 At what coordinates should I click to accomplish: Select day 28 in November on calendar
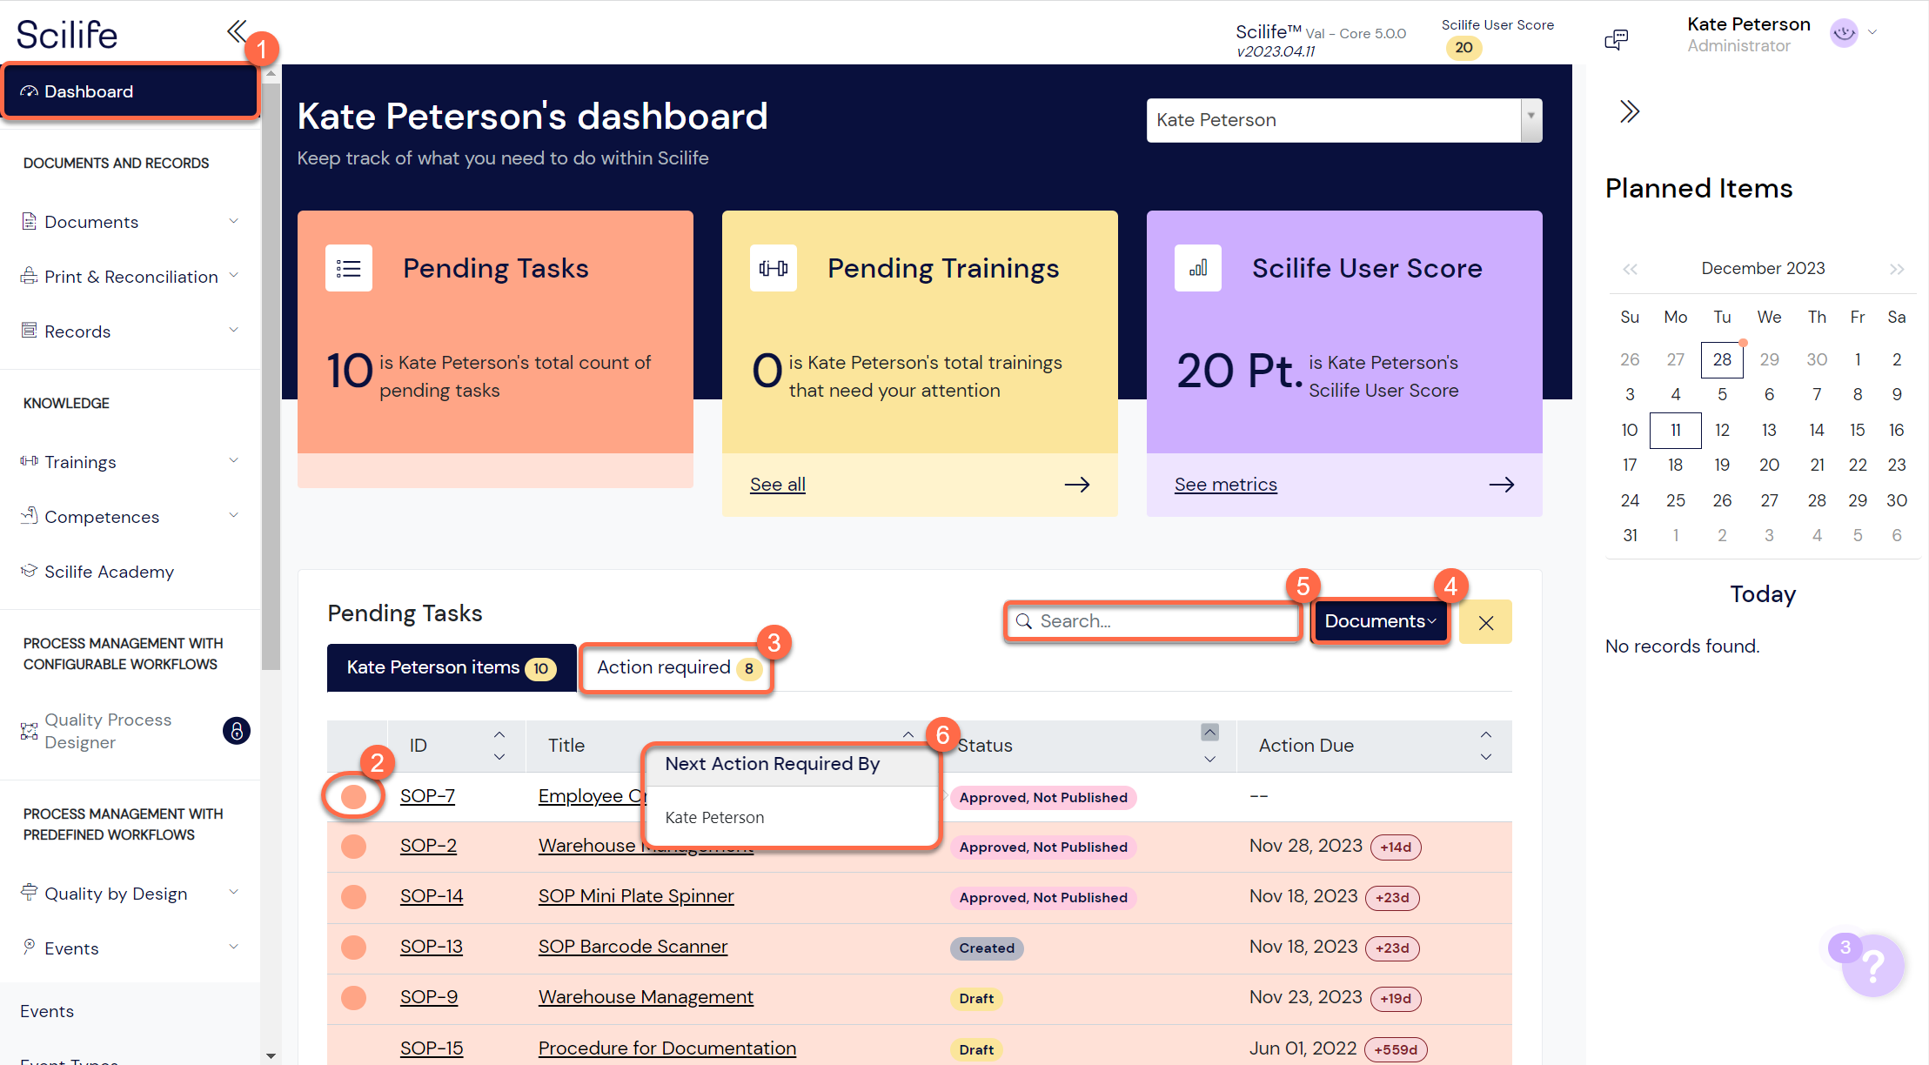point(1722,359)
